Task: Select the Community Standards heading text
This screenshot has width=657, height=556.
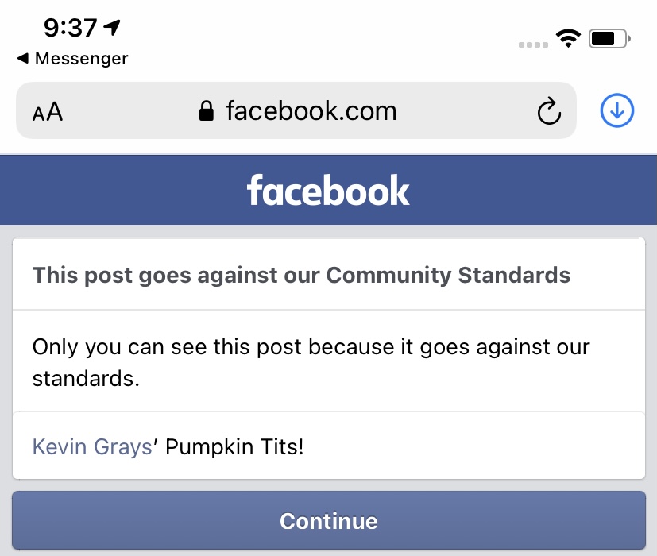Action: pyautogui.click(x=301, y=275)
